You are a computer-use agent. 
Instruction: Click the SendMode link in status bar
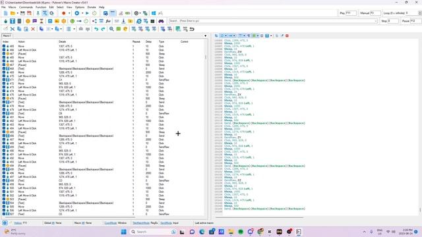(x=166, y=223)
